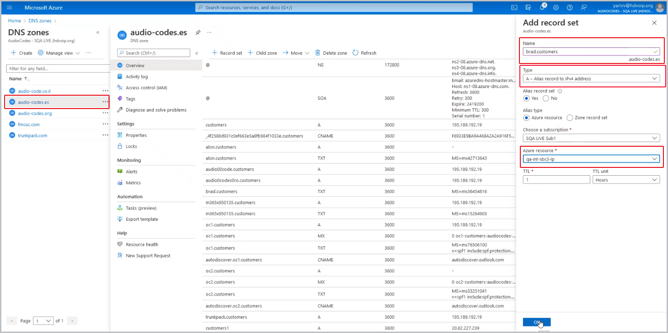Select No for Alias record set
The height and width of the screenshot is (333, 668).
pyautogui.click(x=547, y=98)
